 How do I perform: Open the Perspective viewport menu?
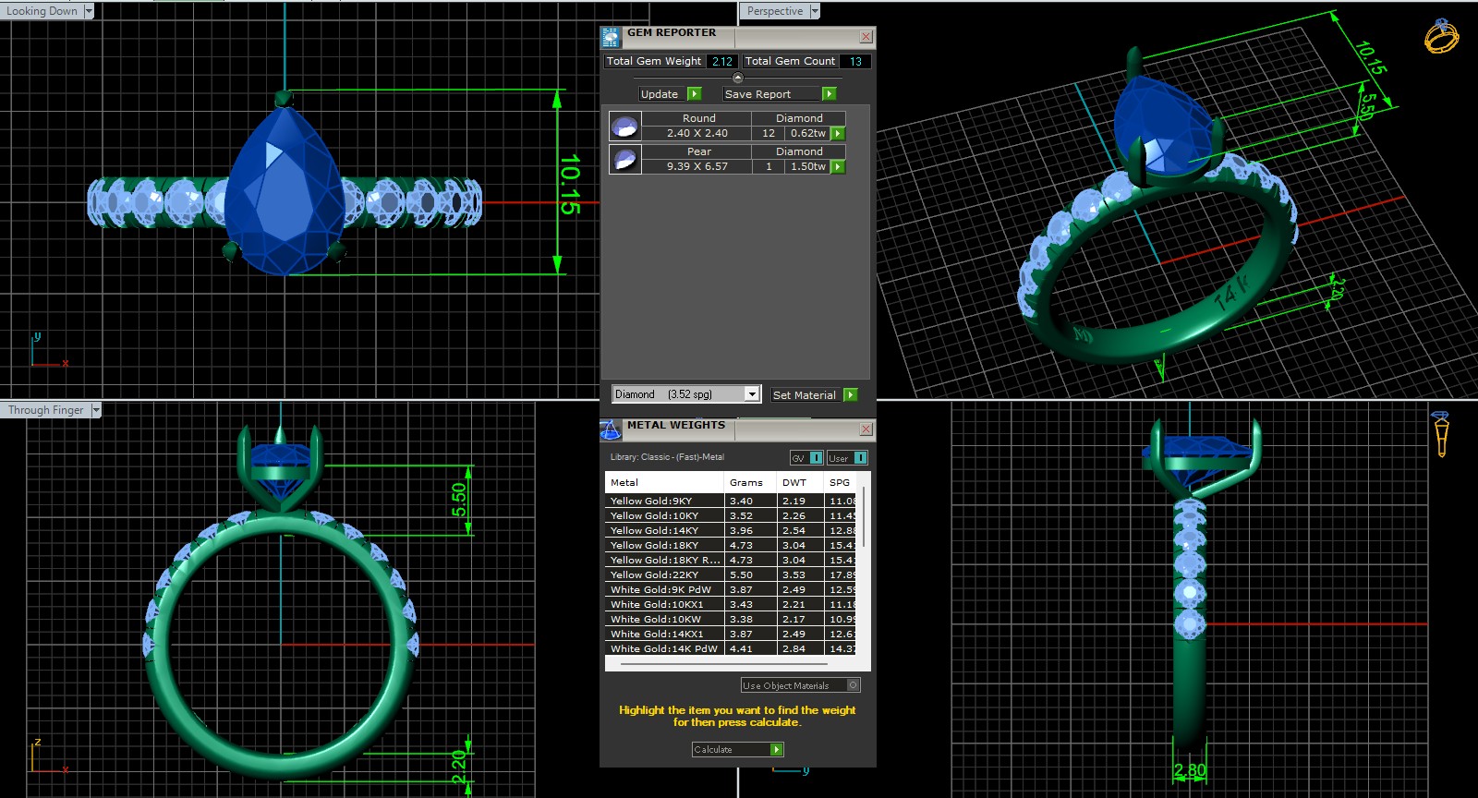[x=815, y=11]
